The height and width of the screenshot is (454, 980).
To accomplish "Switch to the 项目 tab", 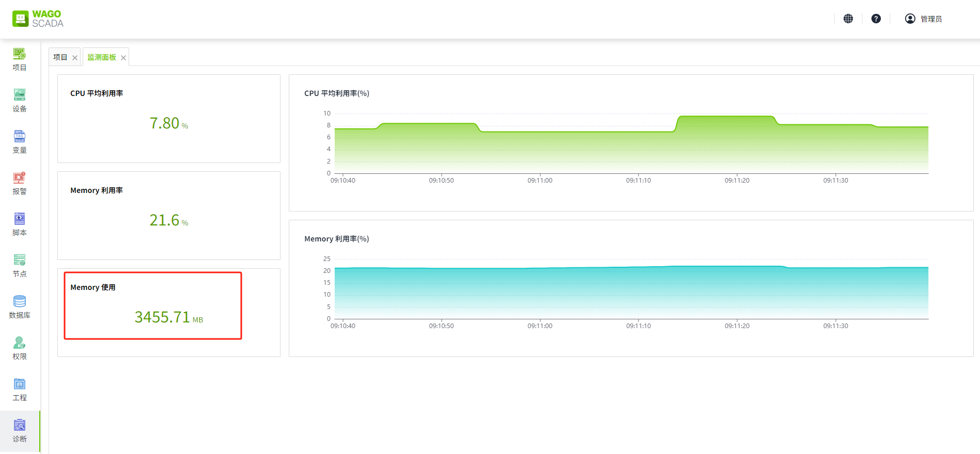I will tap(60, 57).
